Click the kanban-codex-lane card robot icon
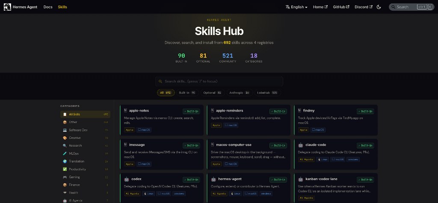438x203 pixels. [301, 179]
